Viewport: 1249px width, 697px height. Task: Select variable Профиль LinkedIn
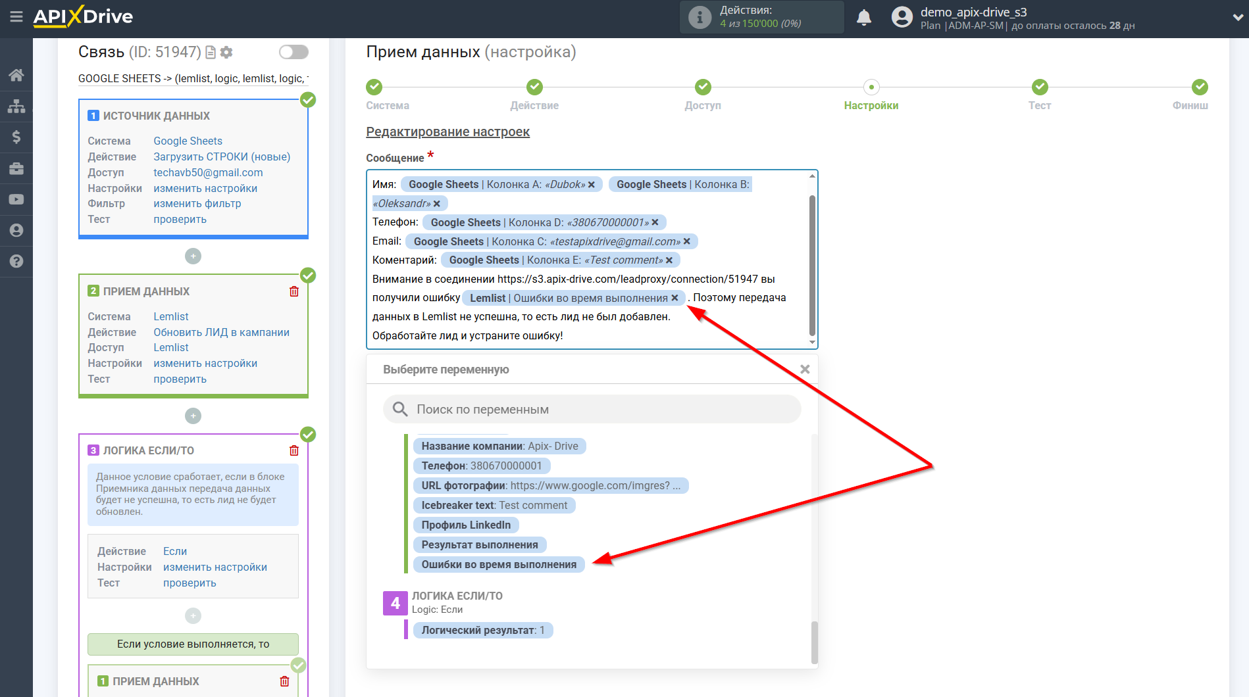tap(466, 525)
